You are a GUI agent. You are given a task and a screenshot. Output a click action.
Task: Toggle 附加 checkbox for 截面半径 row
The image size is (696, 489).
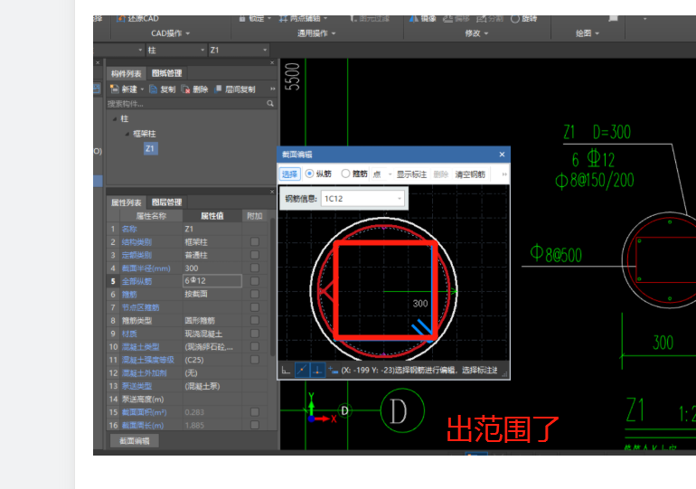pos(255,268)
